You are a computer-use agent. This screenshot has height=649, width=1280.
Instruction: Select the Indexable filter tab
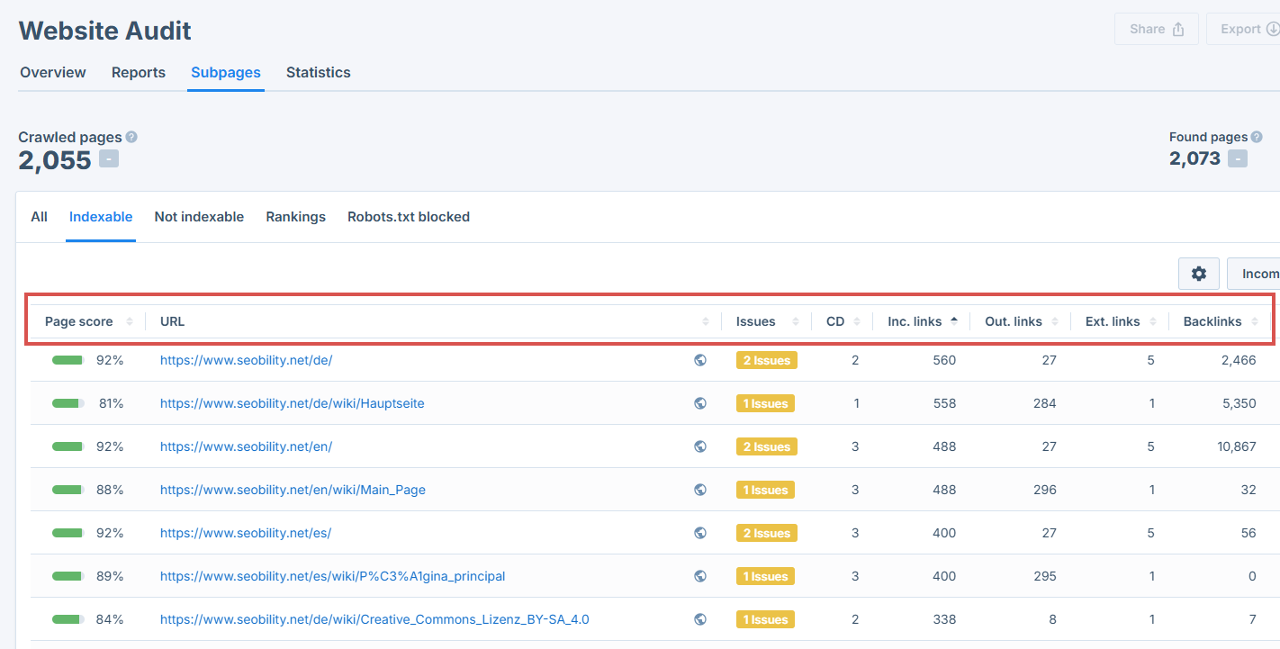(101, 217)
